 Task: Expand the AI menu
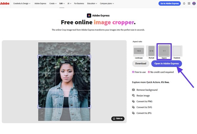69,4
